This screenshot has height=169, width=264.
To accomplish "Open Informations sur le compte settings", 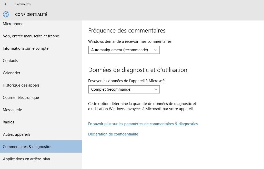I will pos(26,48).
